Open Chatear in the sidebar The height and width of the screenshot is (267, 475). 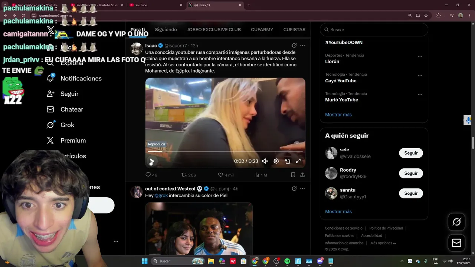pyautogui.click(x=65, y=109)
